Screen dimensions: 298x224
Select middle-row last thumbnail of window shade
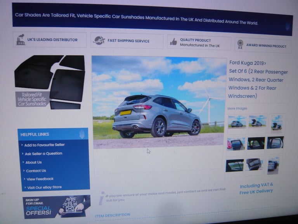(x=275, y=142)
